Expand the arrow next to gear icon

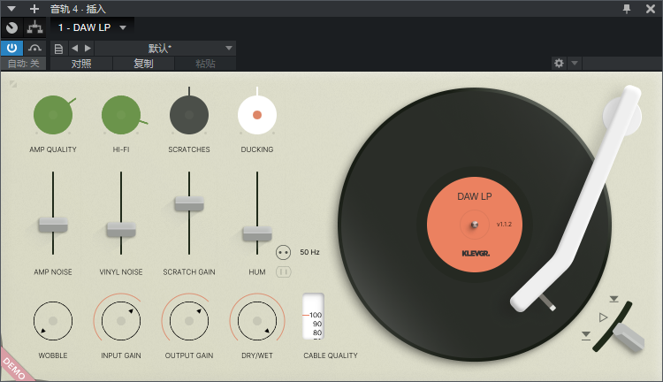click(575, 64)
